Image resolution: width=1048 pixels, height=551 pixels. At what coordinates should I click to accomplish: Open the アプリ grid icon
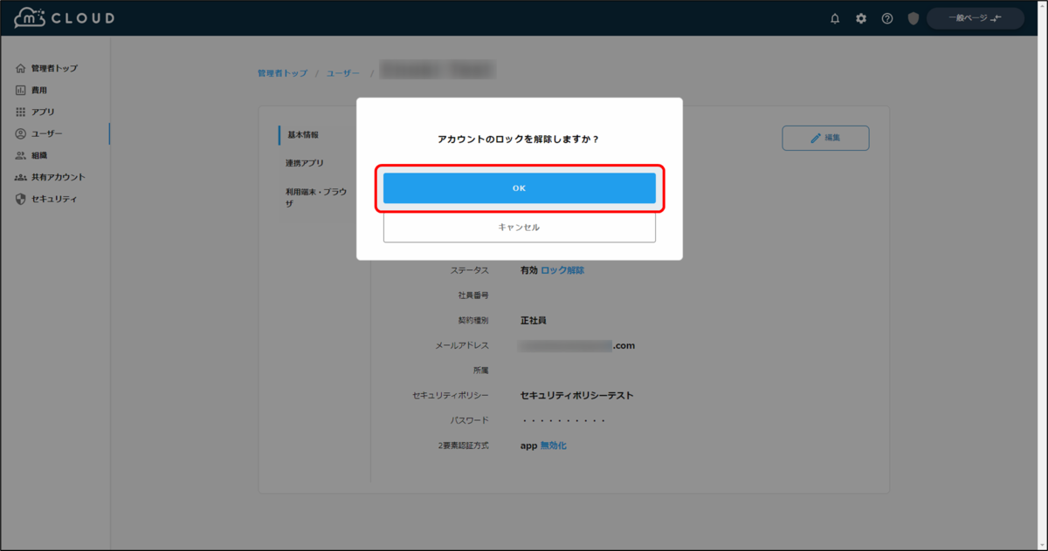click(19, 111)
